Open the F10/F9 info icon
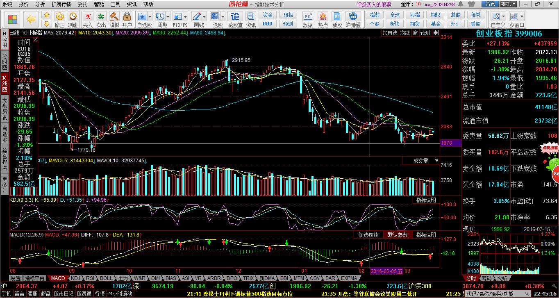Screen dimensions: 559x298 [x=178, y=17]
